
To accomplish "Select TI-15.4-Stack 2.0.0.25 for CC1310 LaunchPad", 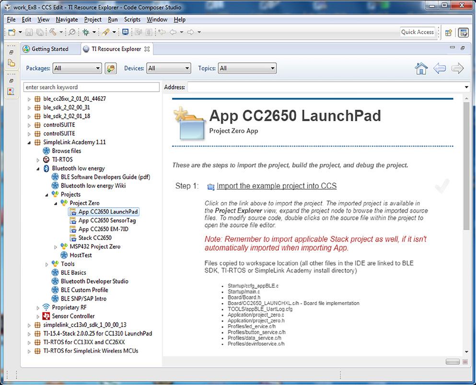I will pos(97,333).
